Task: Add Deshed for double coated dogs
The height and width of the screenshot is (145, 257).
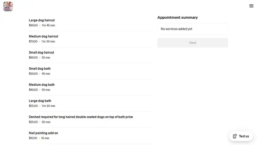Action: 90,119
